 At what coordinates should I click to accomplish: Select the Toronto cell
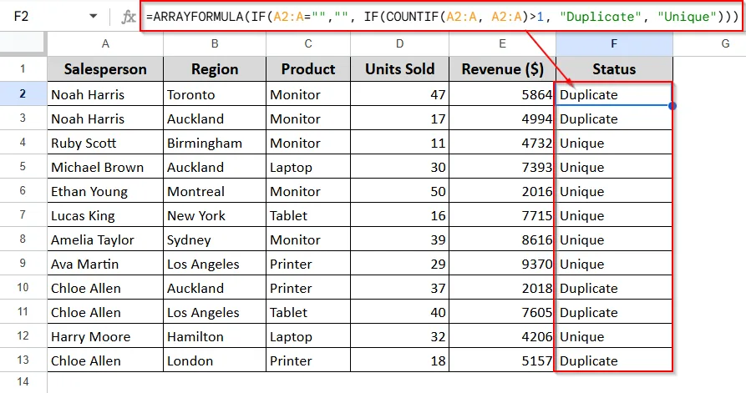(215, 94)
